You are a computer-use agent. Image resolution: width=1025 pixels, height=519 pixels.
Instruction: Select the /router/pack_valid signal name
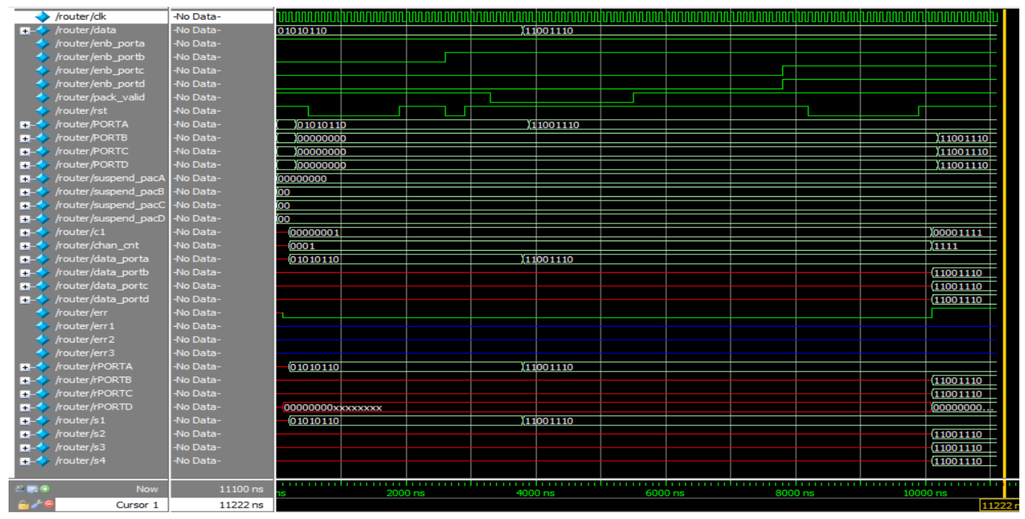click(100, 98)
